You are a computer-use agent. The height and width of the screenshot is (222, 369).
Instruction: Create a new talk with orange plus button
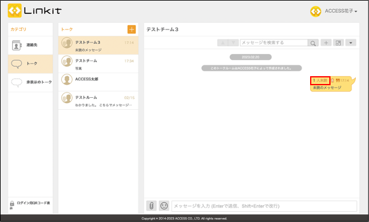point(132,29)
